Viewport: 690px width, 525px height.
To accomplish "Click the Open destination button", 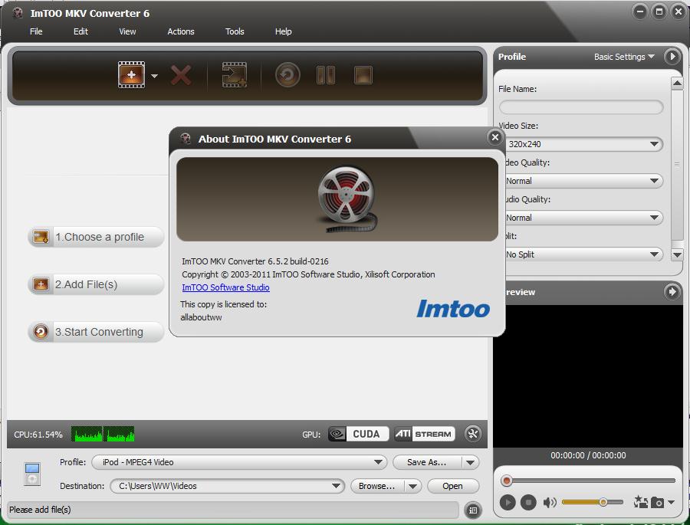I will 452,486.
